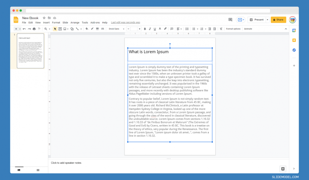309x180 pixels.
Task: Open the Help menu
Action: [105, 23]
